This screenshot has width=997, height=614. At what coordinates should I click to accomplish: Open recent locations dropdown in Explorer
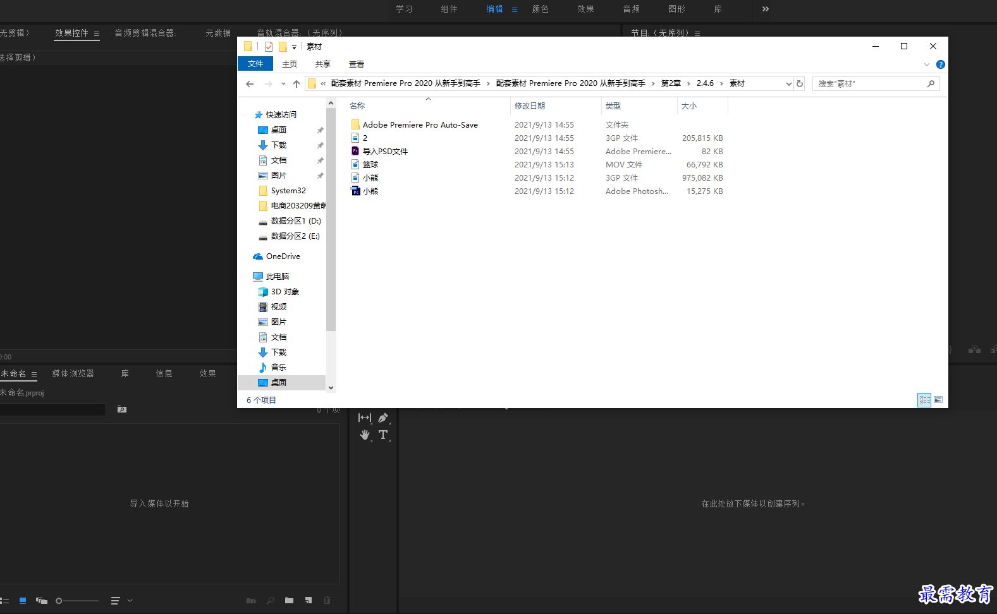(x=283, y=83)
